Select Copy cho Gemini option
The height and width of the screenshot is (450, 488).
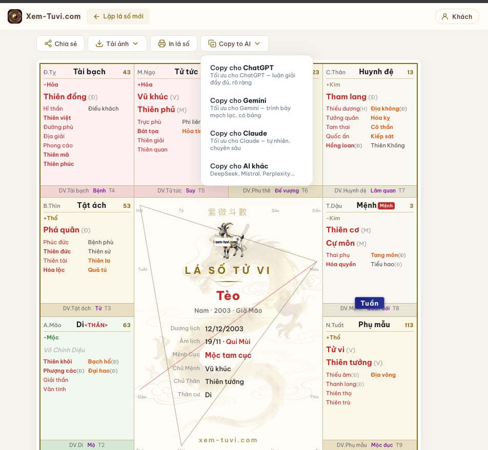[x=256, y=108]
